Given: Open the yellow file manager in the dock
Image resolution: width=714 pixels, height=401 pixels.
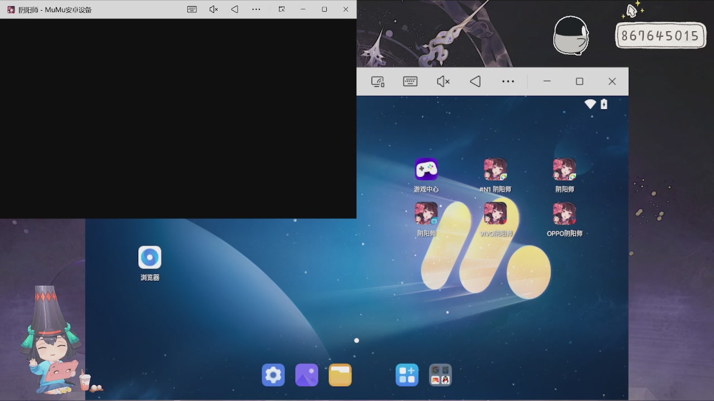Looking at the screenshot, I should [x=340, y=375].
